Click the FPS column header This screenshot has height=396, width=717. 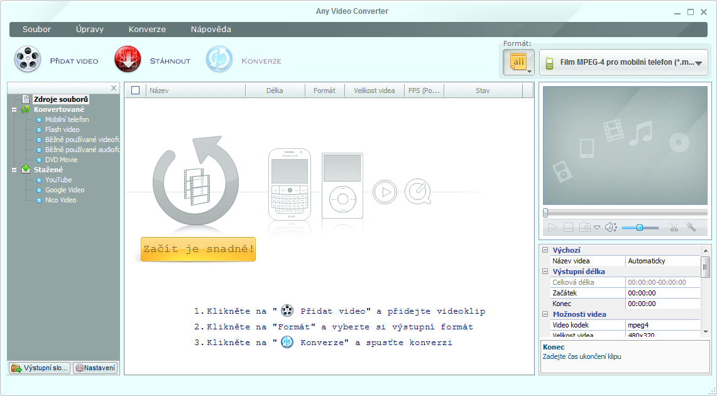424,91
